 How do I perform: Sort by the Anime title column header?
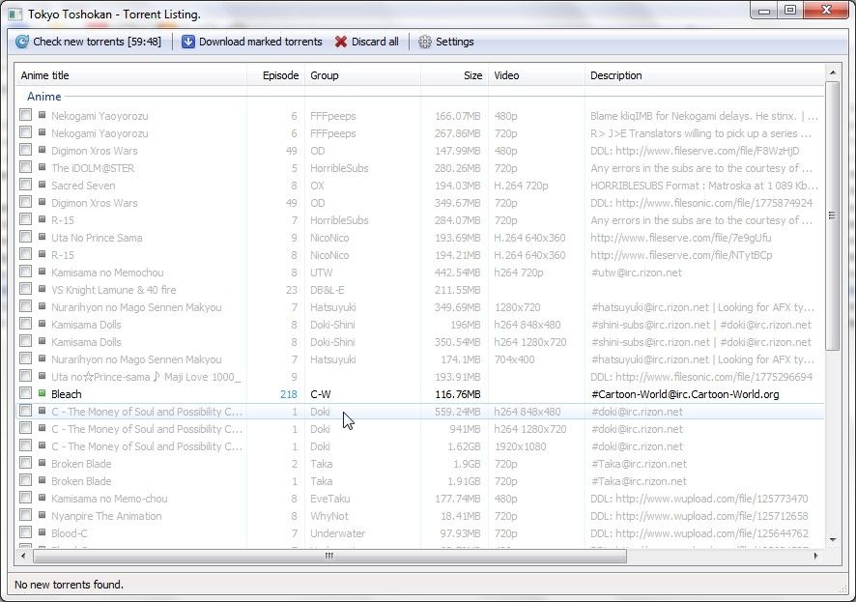point(131,75)
